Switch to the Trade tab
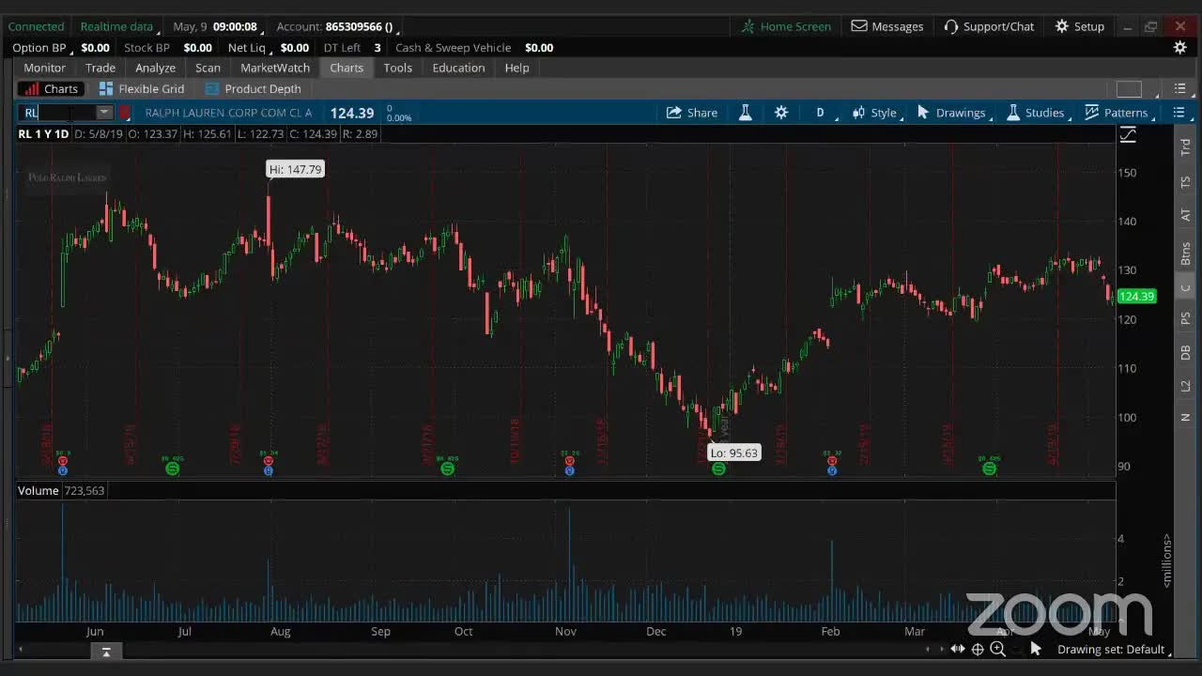The width and height of the screenshot is (1202, 676). (100, 68)
